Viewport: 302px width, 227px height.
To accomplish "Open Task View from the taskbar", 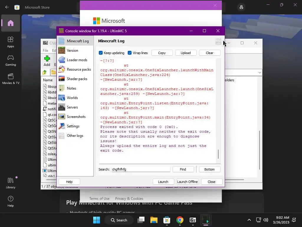I will (141, 220).
